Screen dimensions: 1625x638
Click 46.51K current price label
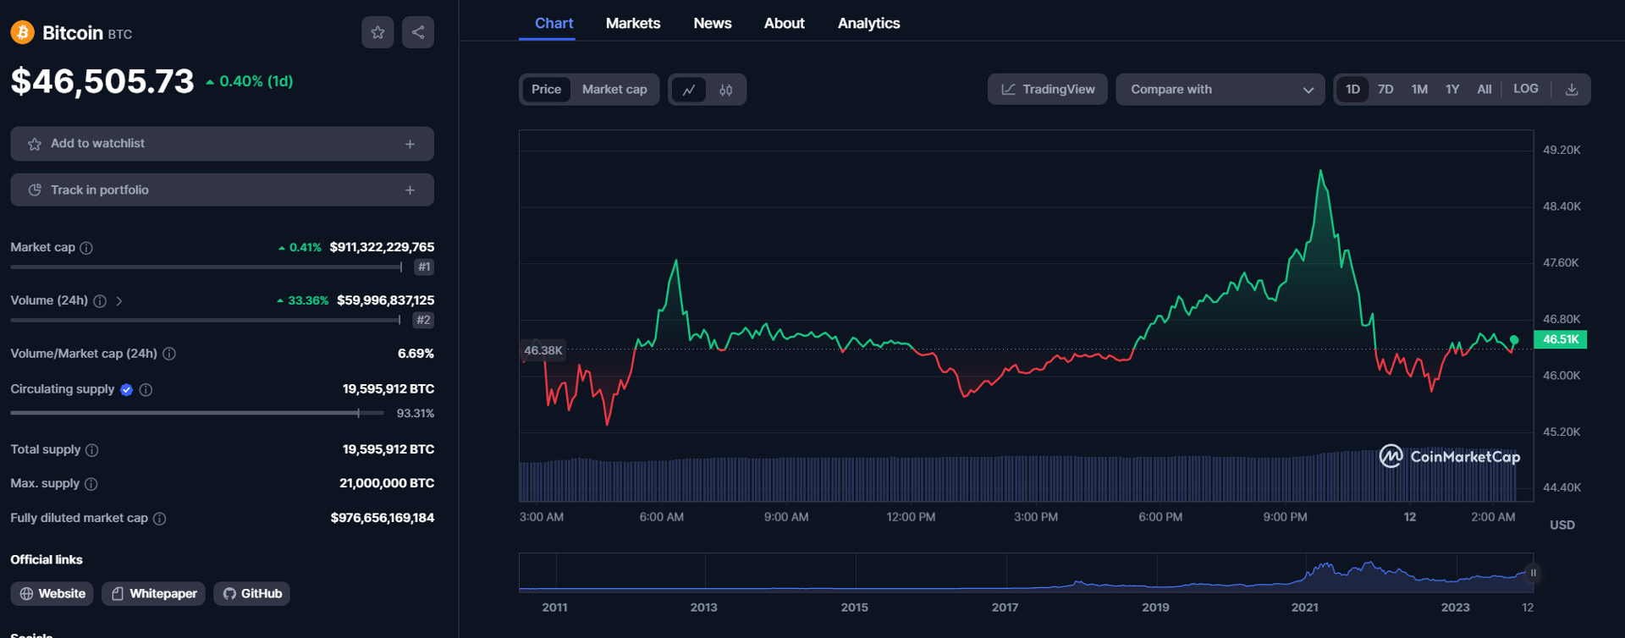tap(1561, 340)
